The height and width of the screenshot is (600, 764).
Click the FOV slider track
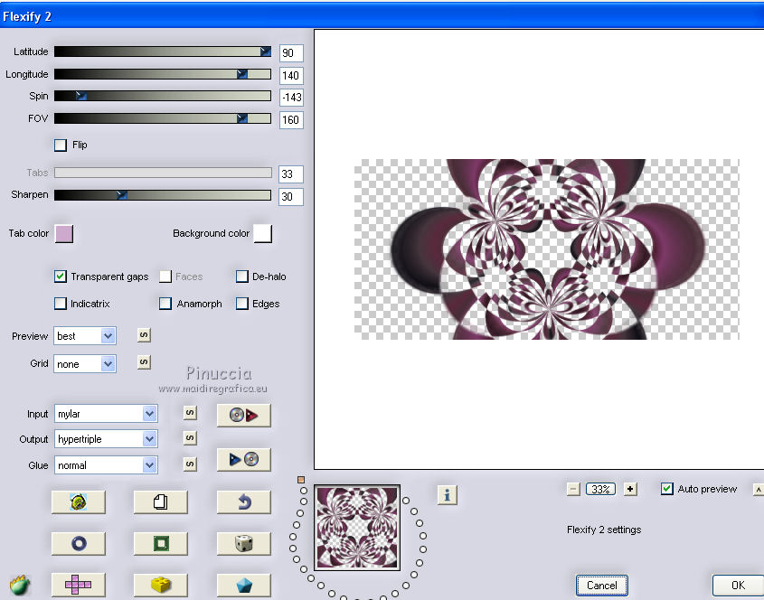click(x=163, y=118)
